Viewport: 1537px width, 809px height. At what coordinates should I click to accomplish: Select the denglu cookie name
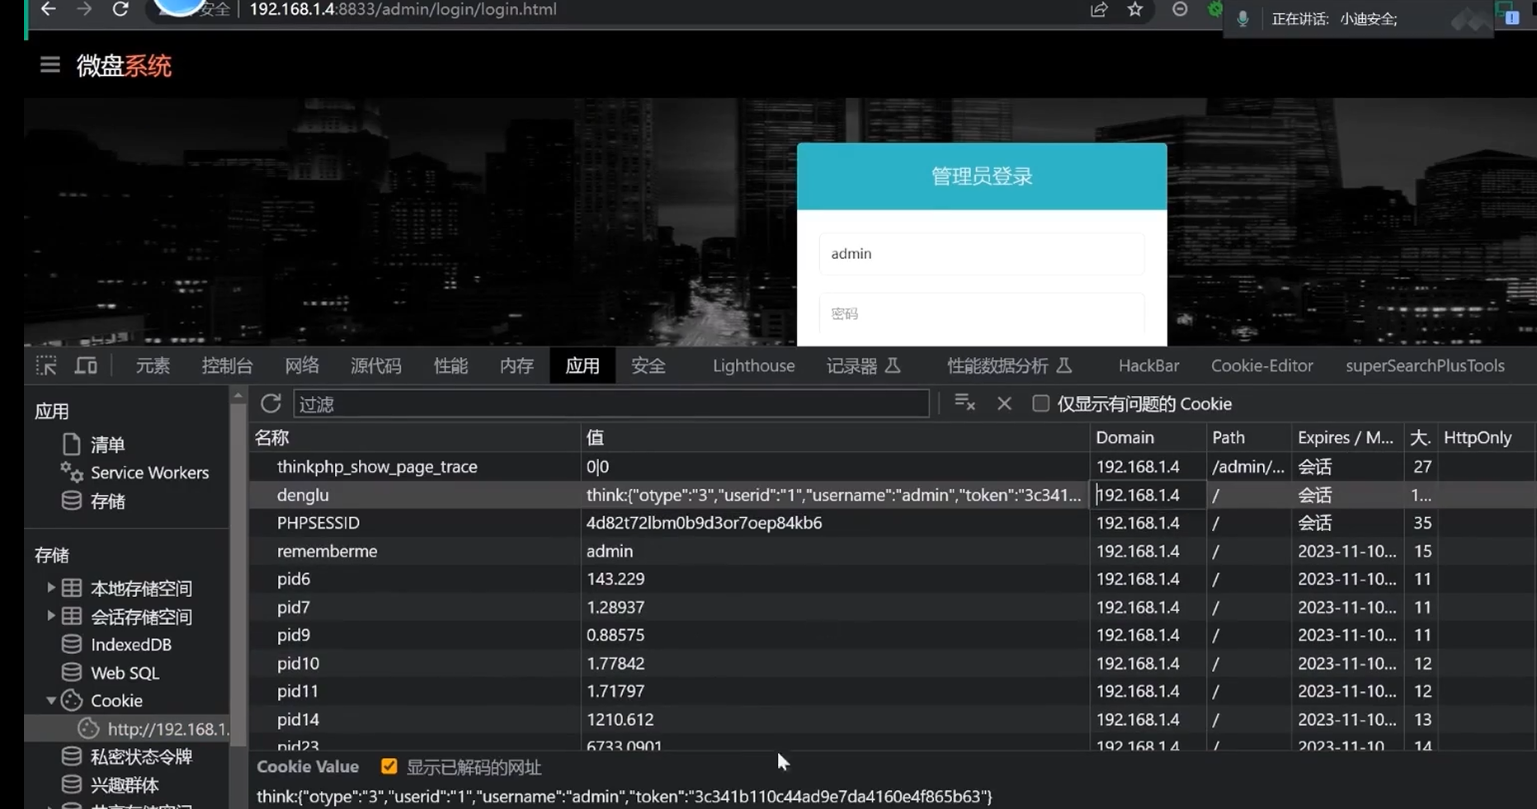pyautogui.click(x=303, y=495)
